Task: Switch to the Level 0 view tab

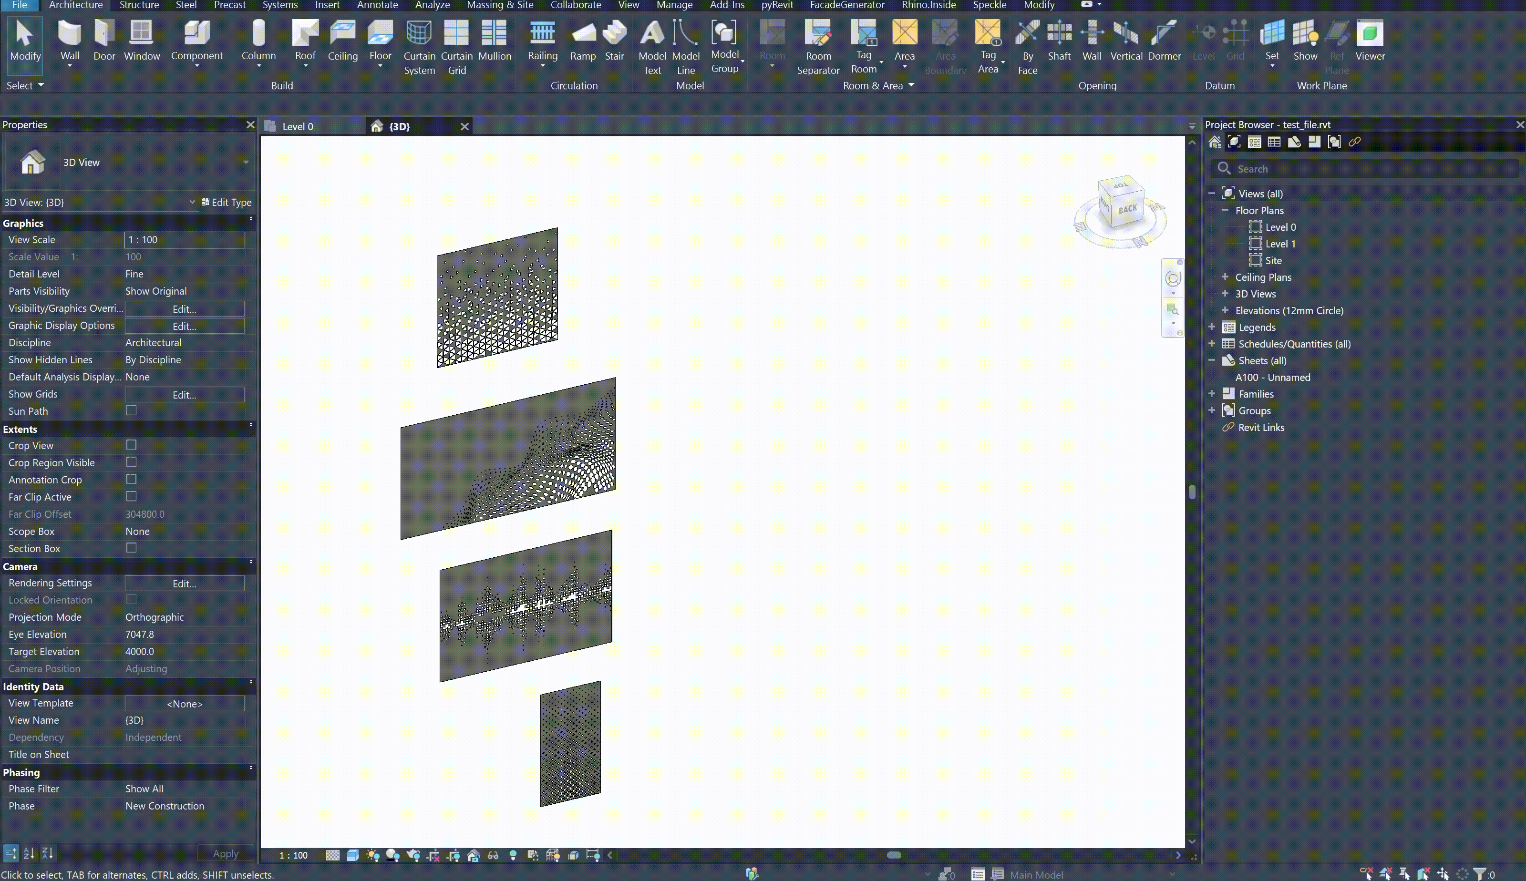Action: tap(298, 126)
